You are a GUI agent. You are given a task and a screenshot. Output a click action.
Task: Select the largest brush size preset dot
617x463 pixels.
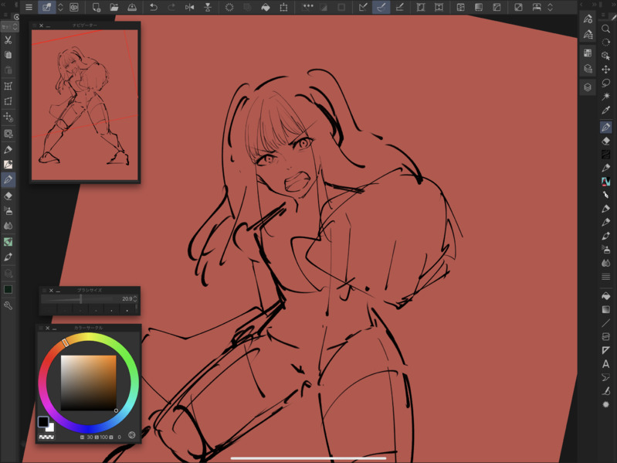point(127,310)
